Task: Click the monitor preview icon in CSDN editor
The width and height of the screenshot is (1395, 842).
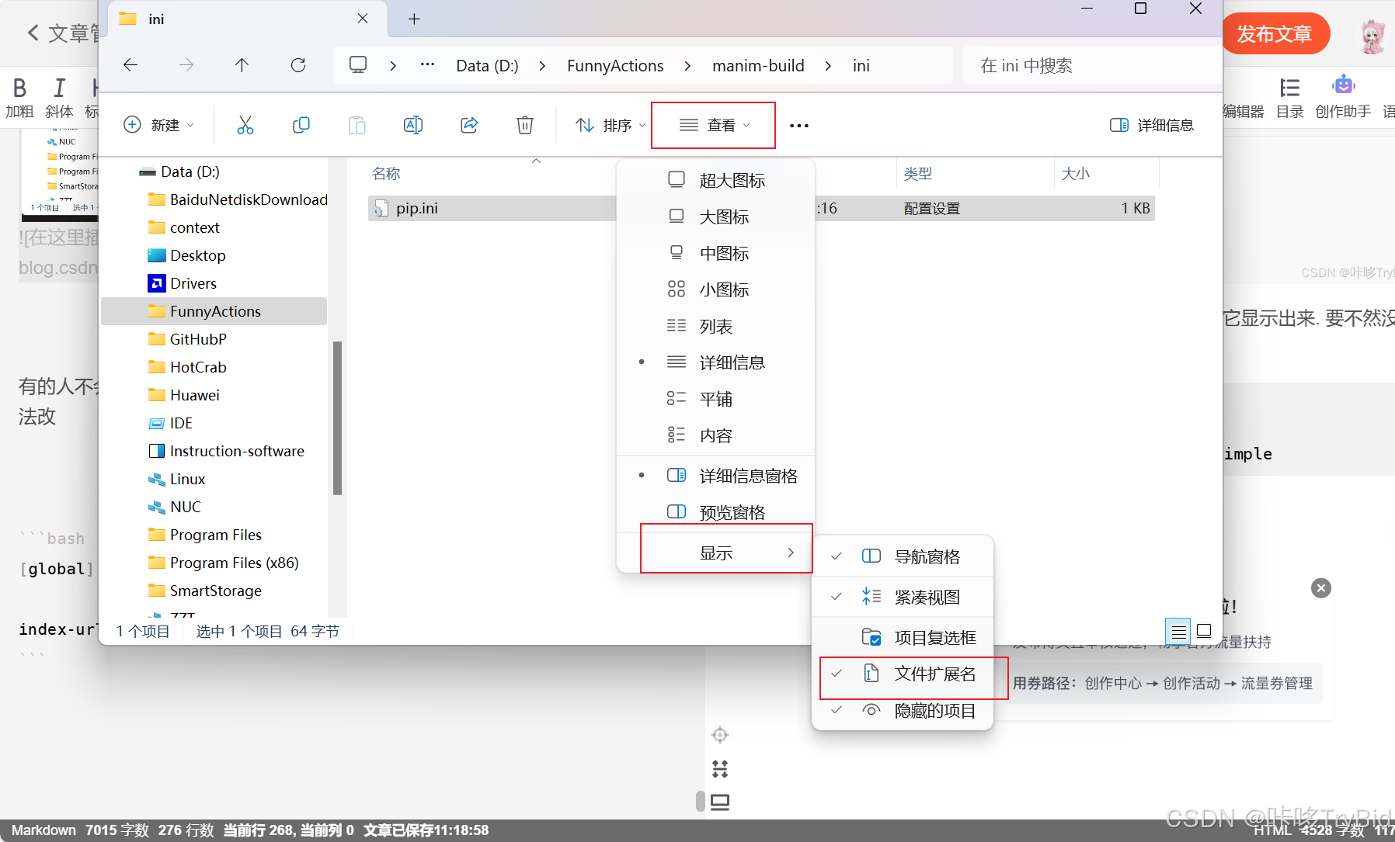Action: [720, 802]
